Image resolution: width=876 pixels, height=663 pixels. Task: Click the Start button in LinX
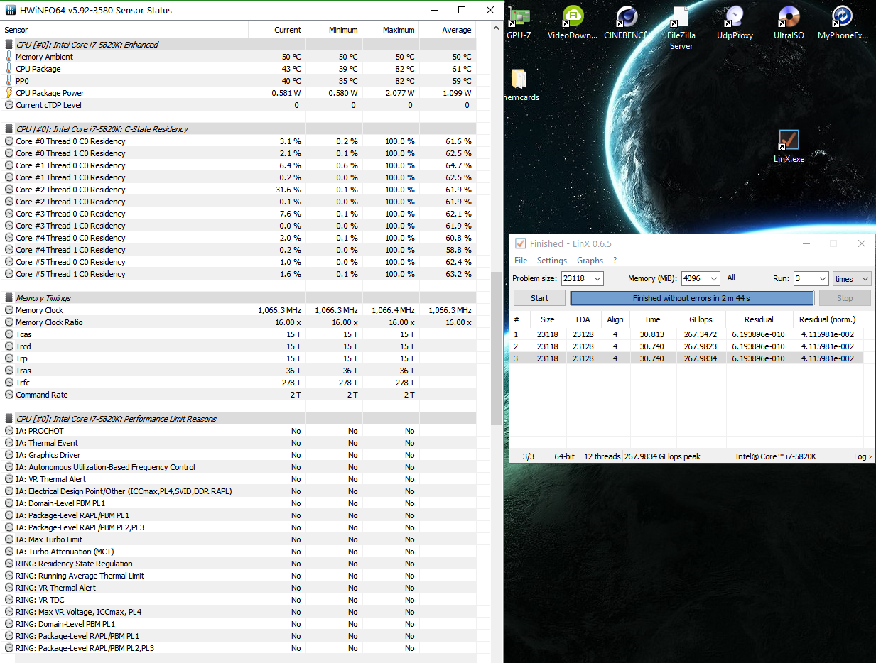[x=540, y=298]
